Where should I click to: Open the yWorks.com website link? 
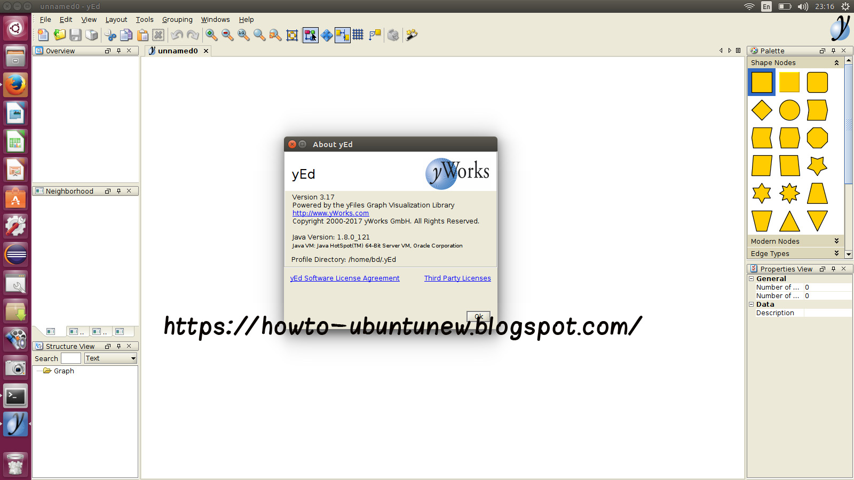point(330,213)
